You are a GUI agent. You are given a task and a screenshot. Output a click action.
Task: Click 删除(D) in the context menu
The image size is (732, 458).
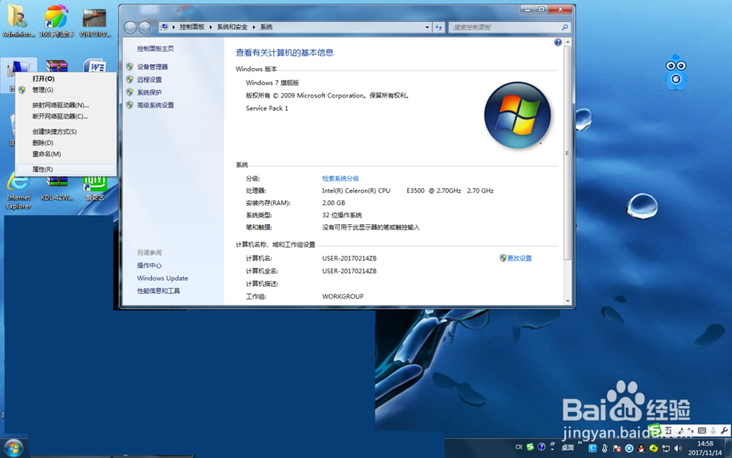[65, 143]
